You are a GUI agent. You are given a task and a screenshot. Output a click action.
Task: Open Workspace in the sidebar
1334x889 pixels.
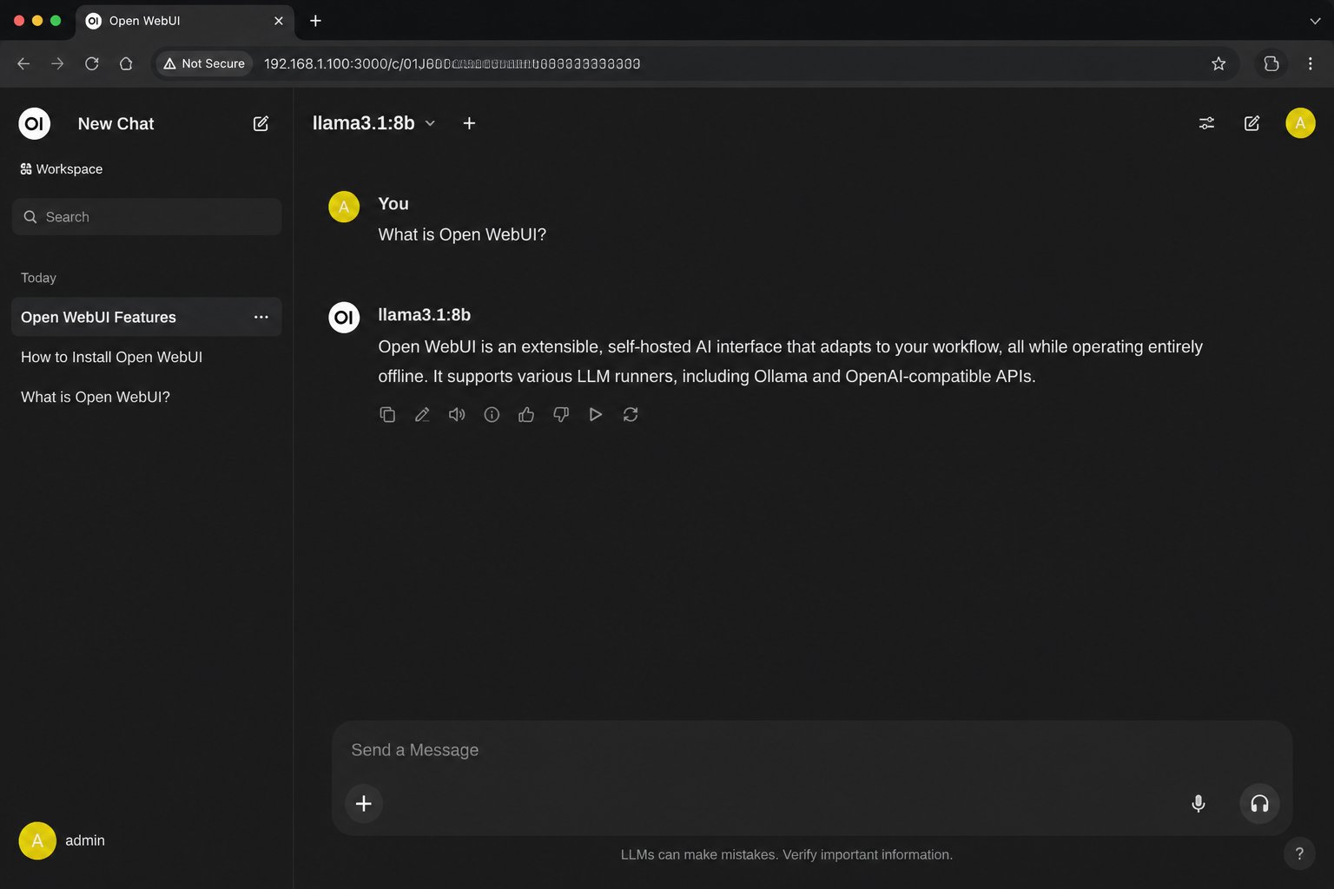(62, 169)
